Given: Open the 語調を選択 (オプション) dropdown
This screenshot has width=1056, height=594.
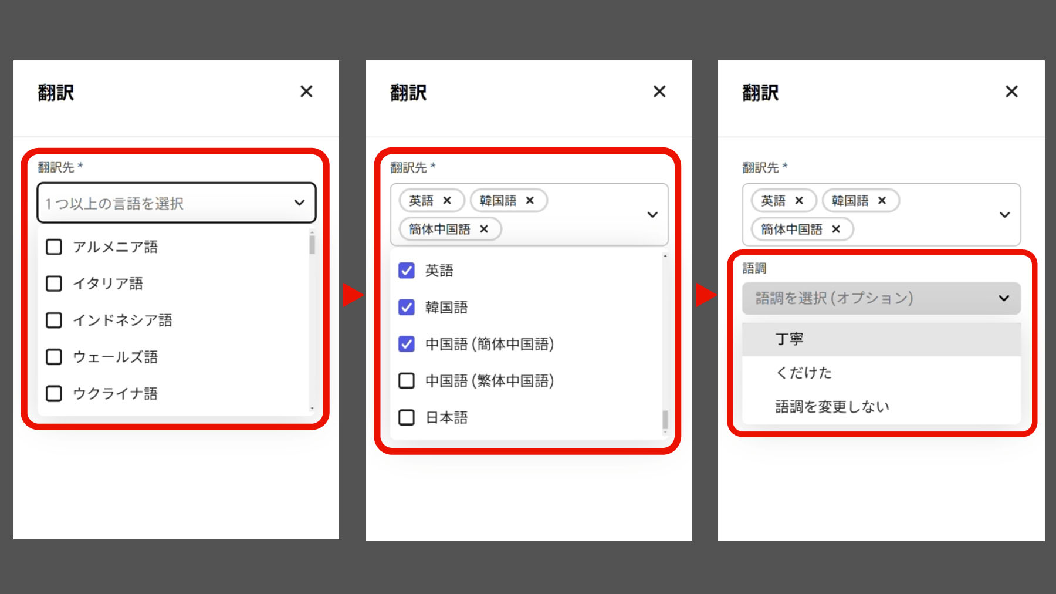Looking at the screenshot, I should pos(881,298).
